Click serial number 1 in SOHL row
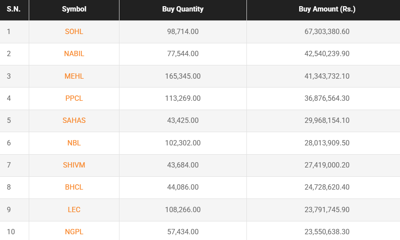The width and height of the screenshot is (400, 240). 9,31
